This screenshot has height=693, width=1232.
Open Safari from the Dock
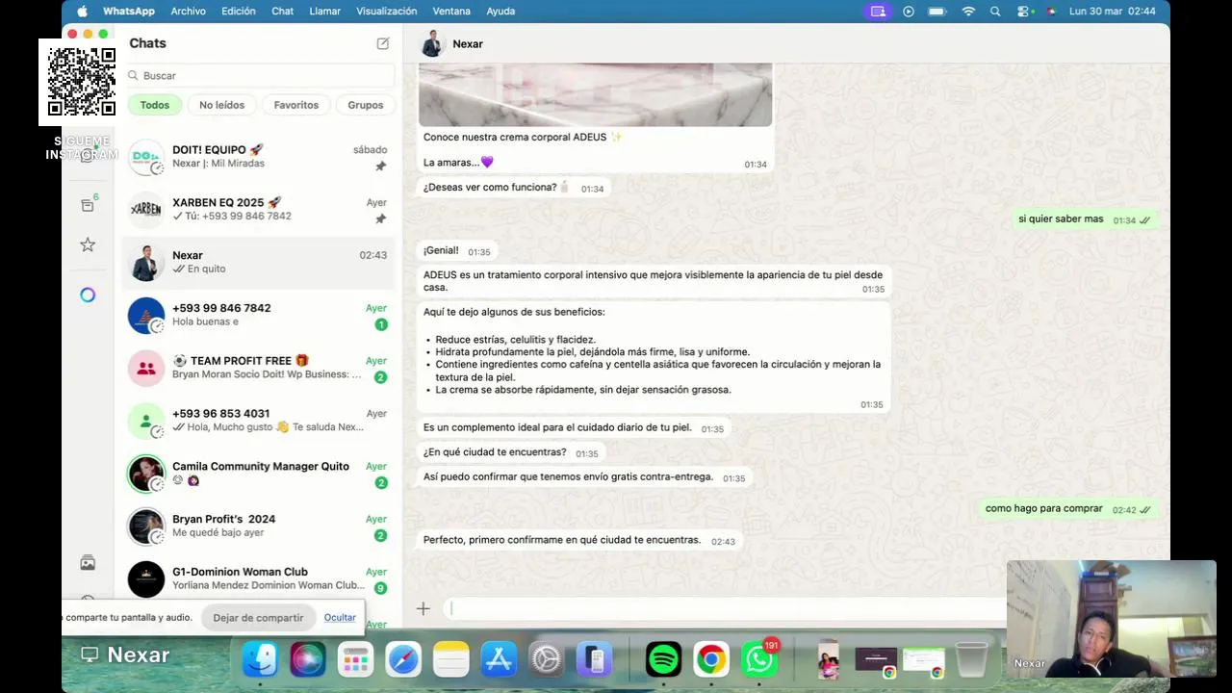(403, 659)
